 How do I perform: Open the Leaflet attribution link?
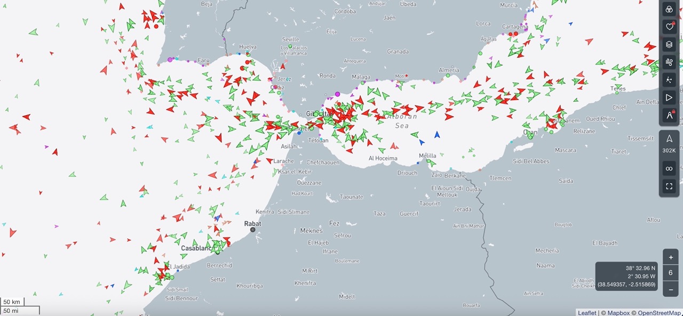coord(587,313)
